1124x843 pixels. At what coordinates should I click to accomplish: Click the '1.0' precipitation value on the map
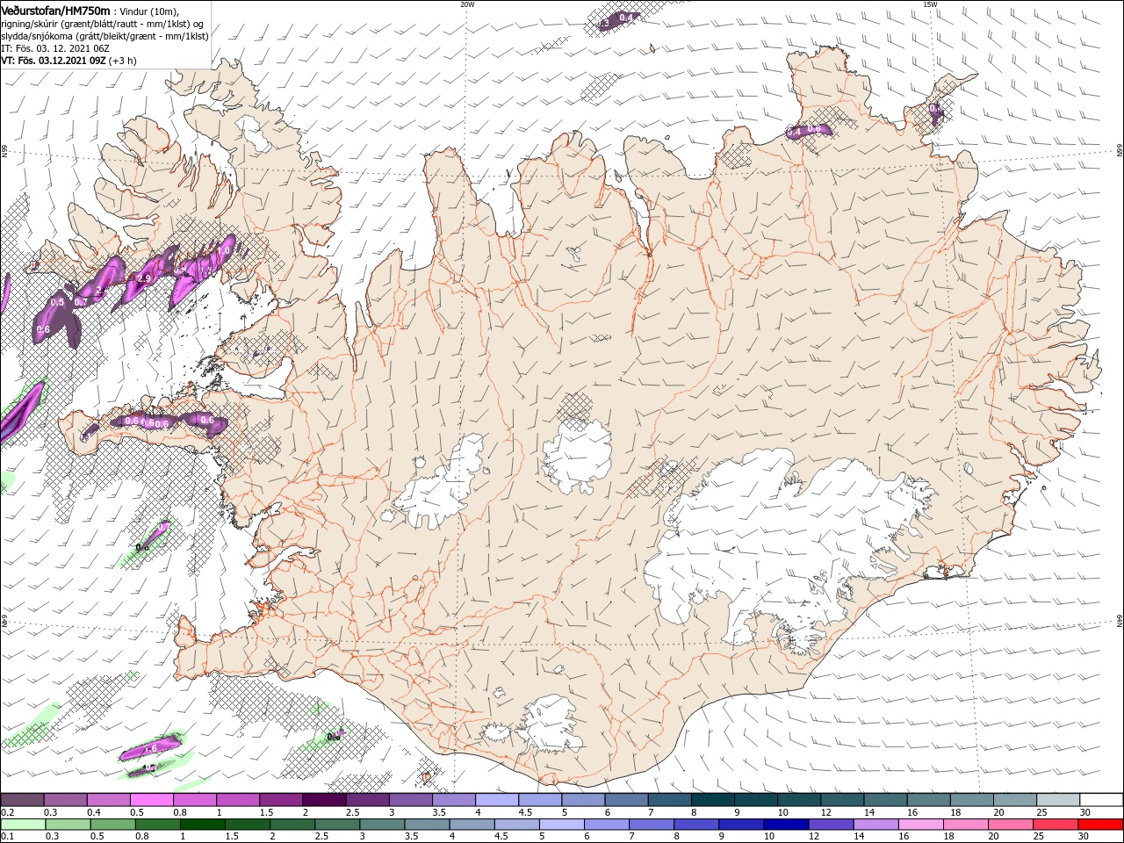pyautogui.click(x=223, y=250)
